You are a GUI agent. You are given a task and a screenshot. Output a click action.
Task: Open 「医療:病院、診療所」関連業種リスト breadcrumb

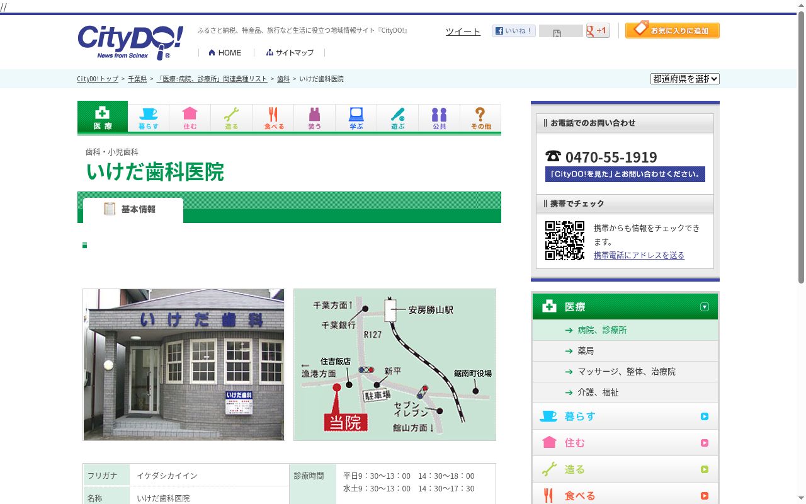[212, 79]
